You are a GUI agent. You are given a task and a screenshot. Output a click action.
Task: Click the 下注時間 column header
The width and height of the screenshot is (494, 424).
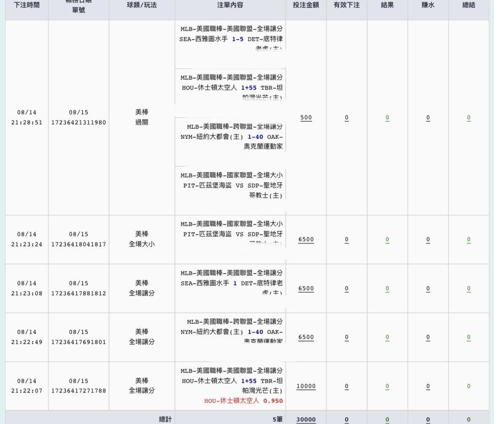click(x=27, y=5)
